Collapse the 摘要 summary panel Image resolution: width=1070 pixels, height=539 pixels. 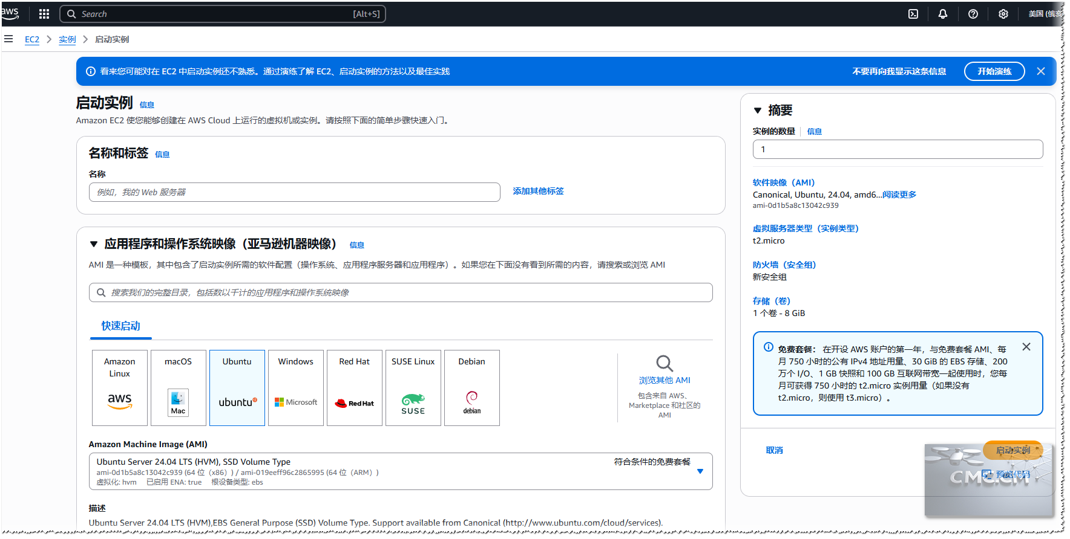click(758, 111)
